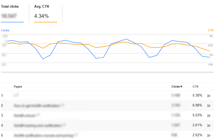216x139 pixels.
Task: Click double-chevron icon on the 6.98% CTR row
Action: (208, 106)
